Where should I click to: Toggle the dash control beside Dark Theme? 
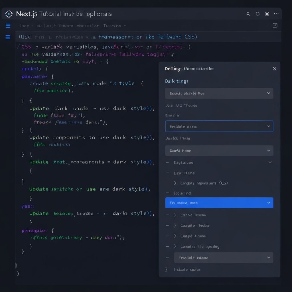(168, 173)
